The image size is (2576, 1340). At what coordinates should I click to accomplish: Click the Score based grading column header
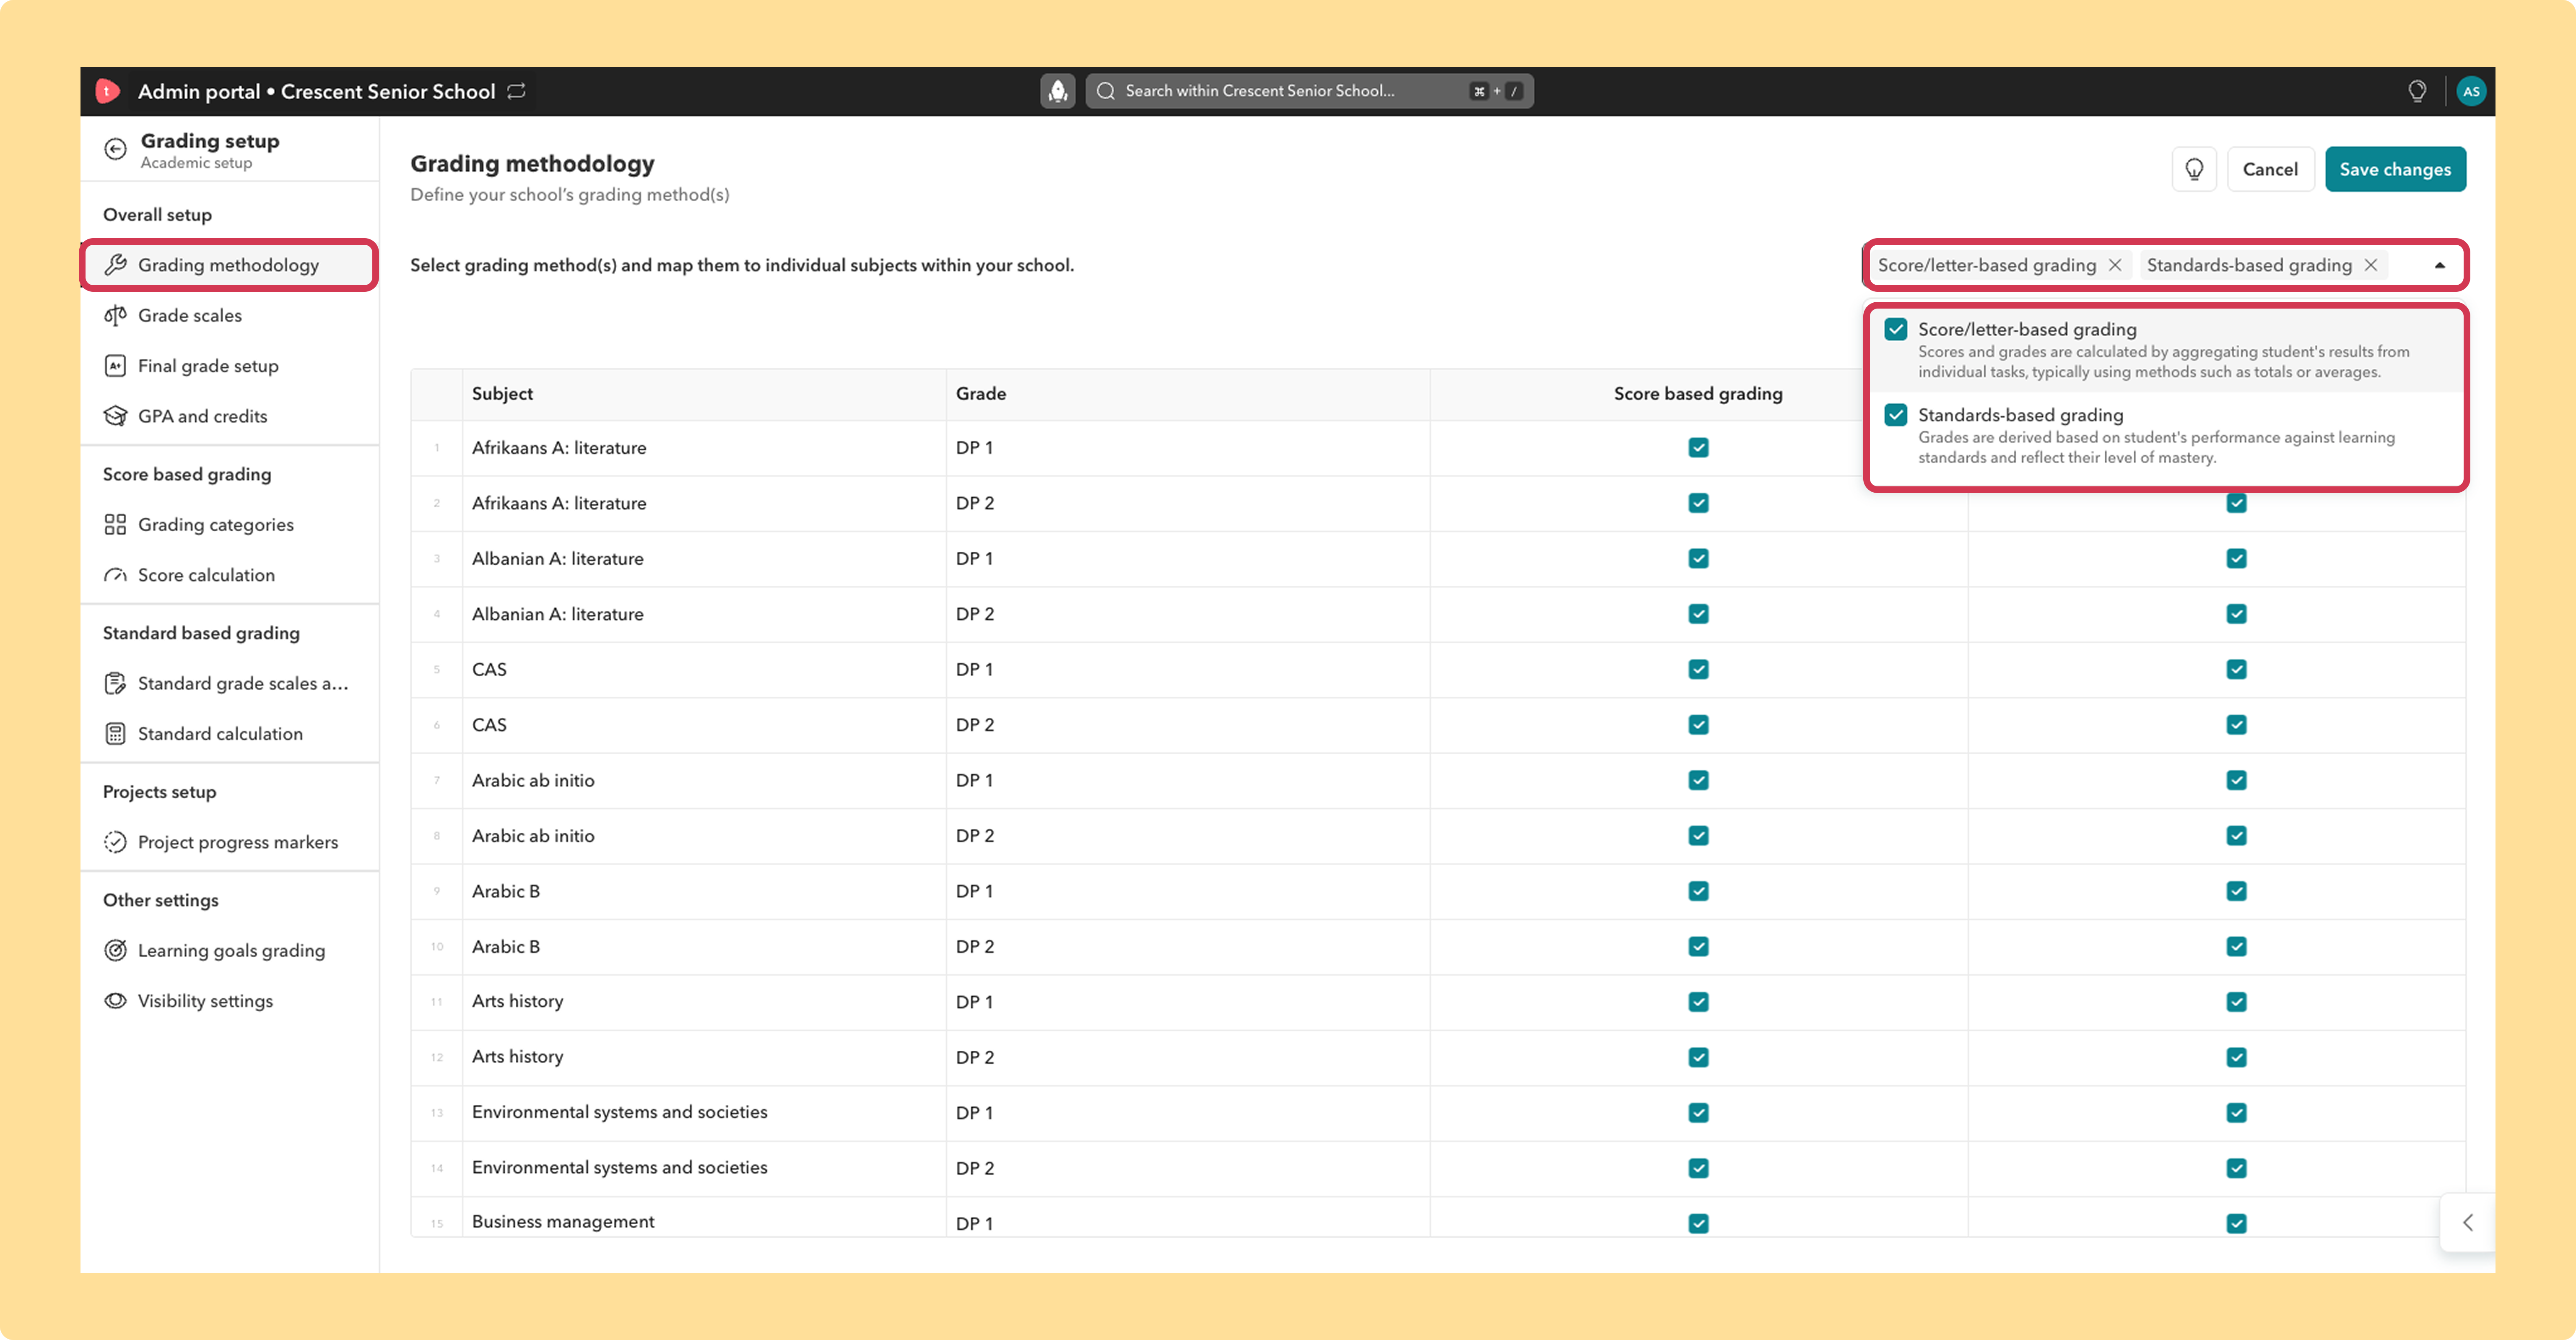pos(1698,394)
